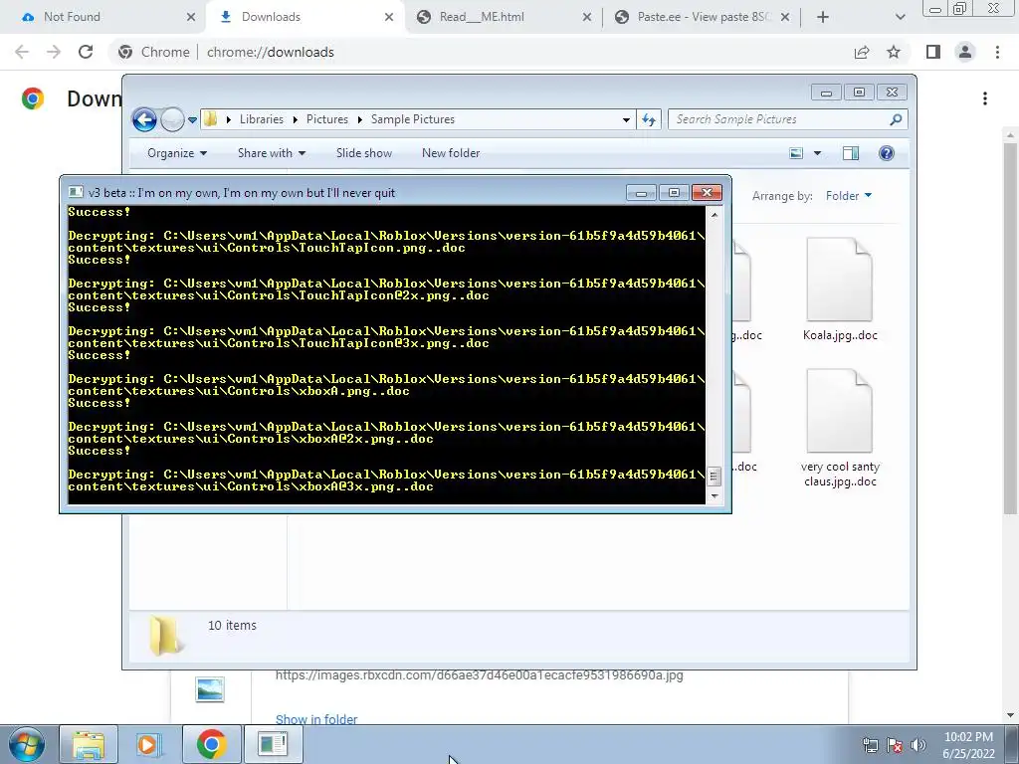
Task: Open the Organize menu
Action: coord(177,153)
